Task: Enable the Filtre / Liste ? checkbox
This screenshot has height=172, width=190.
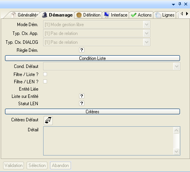Action: [x=45, y=74]
